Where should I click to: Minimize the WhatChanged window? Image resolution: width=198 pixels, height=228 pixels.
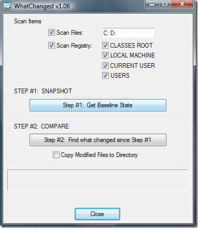coord(152,4)
